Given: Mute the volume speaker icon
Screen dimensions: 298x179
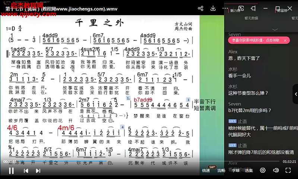Looking at the screenshot, I should point(276,170).
